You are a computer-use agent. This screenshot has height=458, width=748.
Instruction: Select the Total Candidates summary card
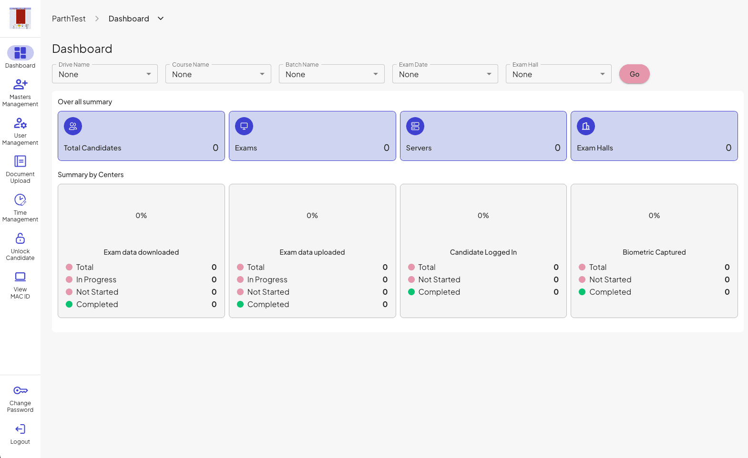click(x=141, y=136)
